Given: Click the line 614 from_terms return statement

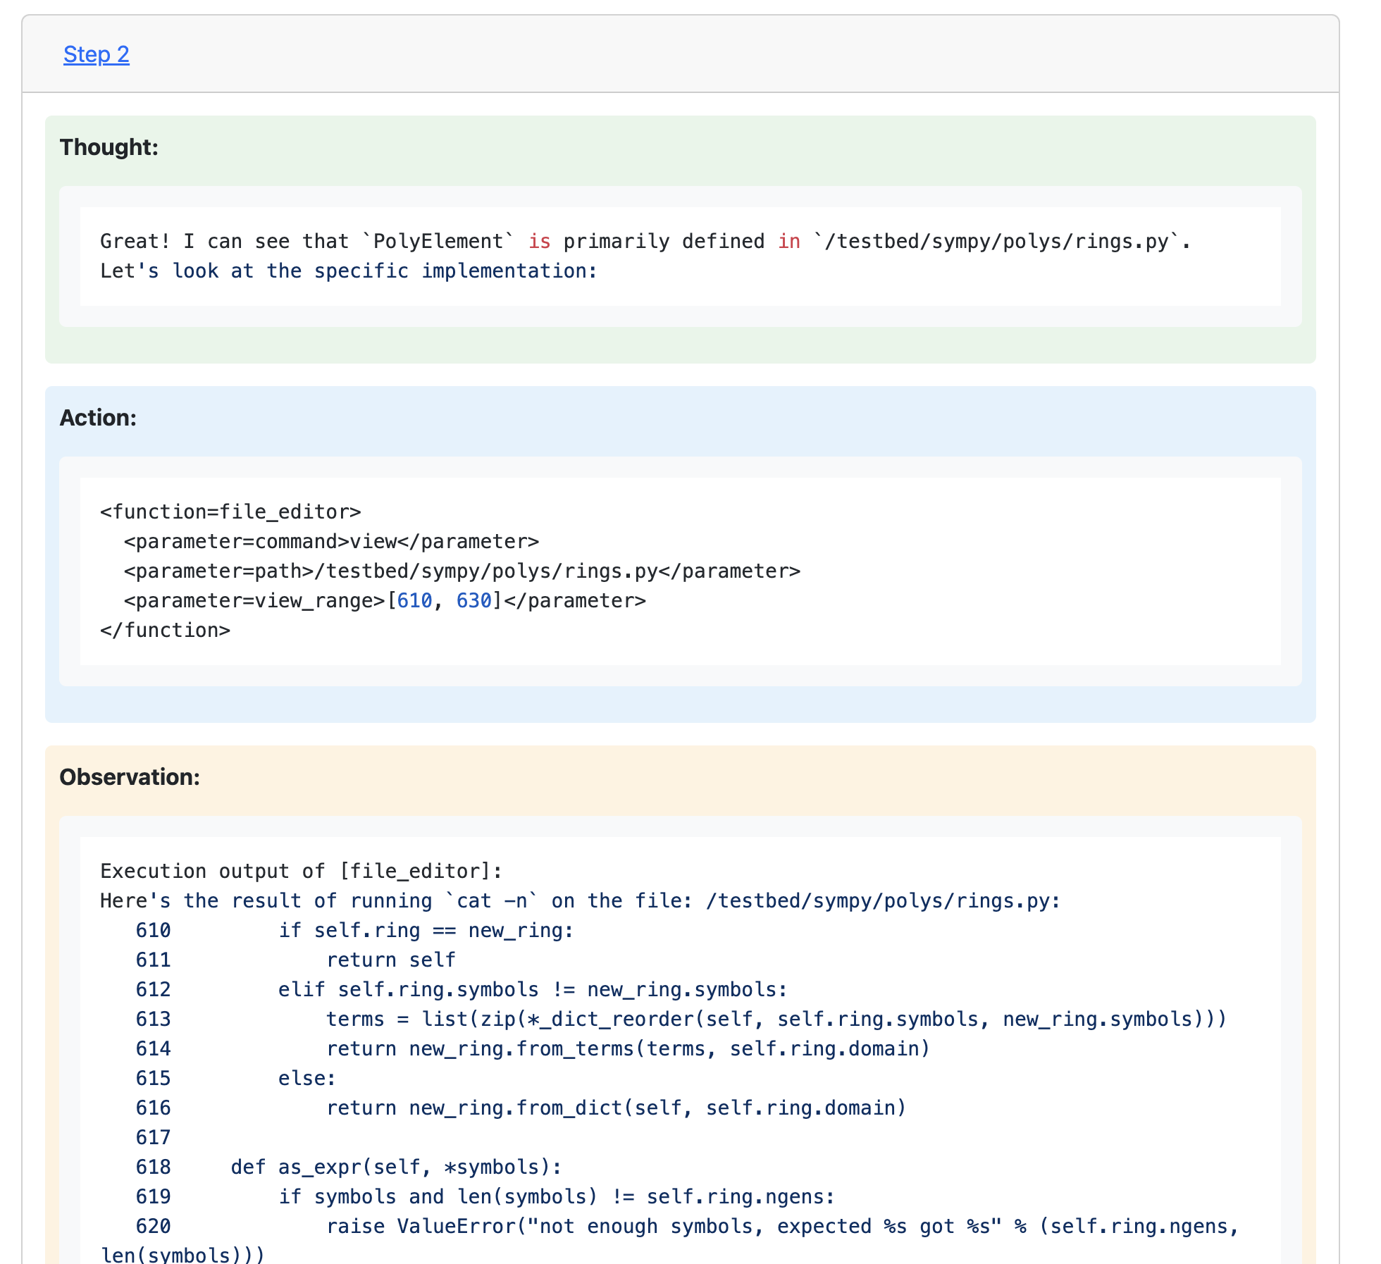Looking at the screenshot, I should pyautogui.click(x=627, y=1048).
